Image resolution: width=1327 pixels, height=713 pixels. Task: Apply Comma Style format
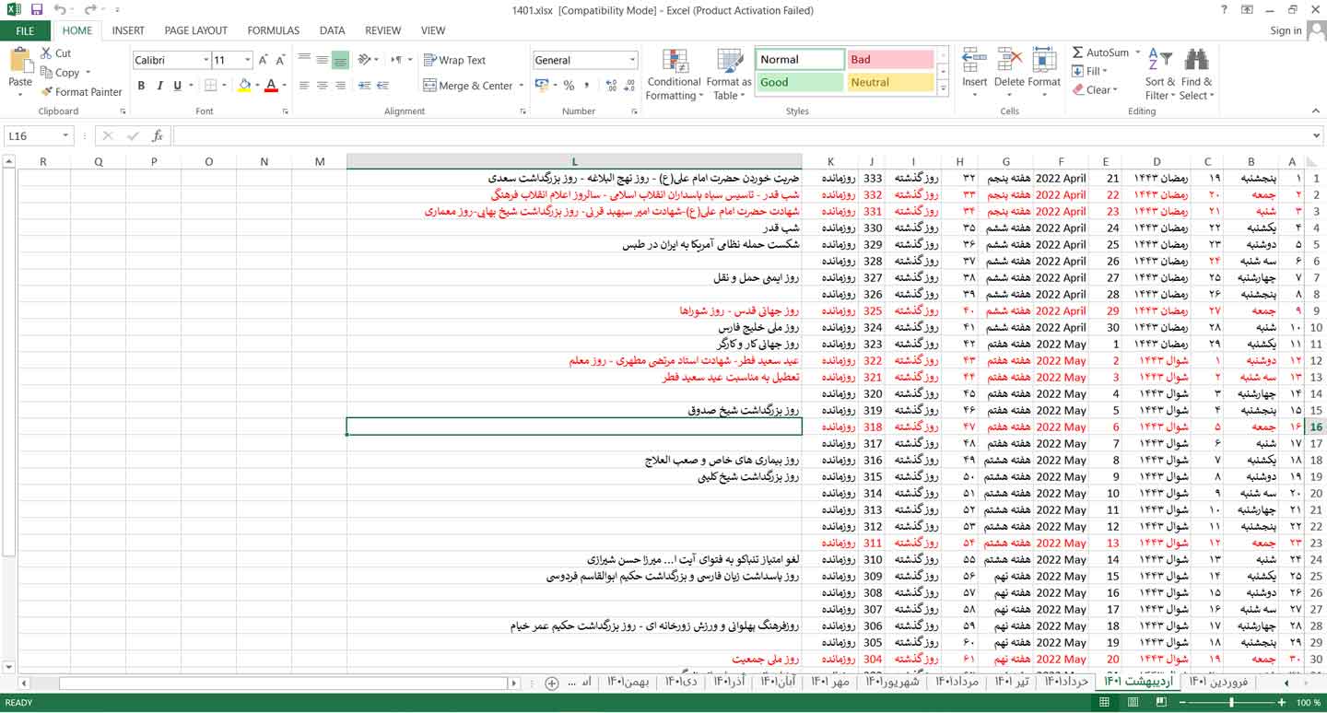coord(587,86)
